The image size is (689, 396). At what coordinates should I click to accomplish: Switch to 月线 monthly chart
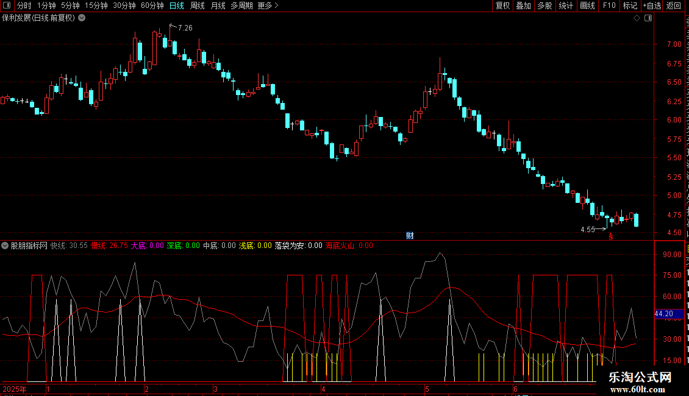coord(218,5)
